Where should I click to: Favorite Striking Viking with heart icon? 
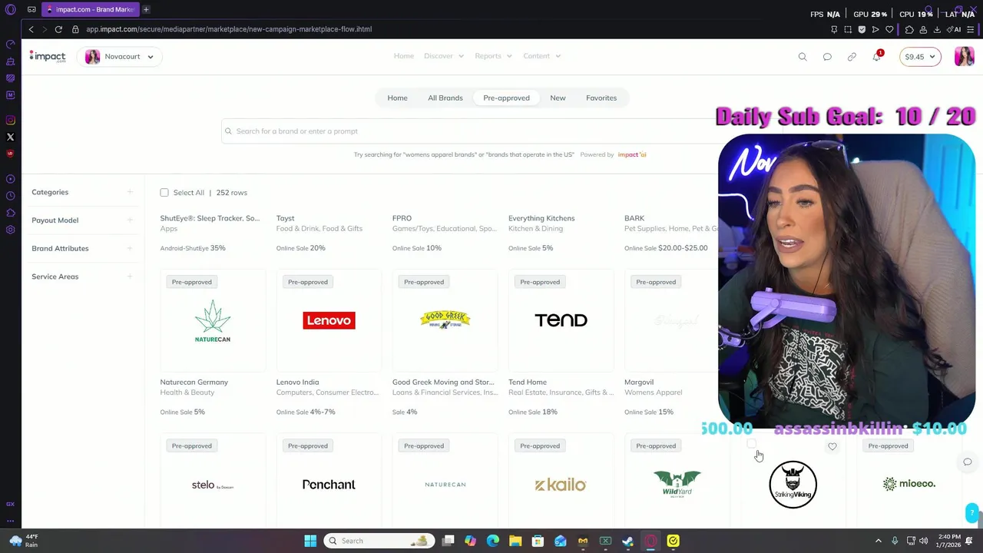tap(832, 445)
